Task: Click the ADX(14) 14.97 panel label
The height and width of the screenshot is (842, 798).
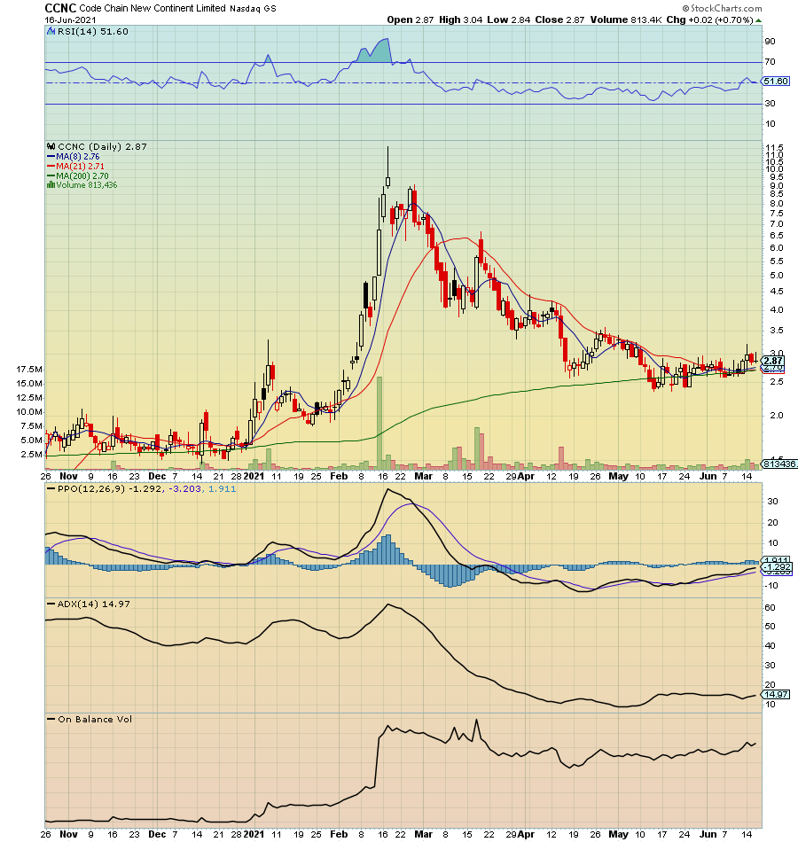Action: [x=93, y=604]
